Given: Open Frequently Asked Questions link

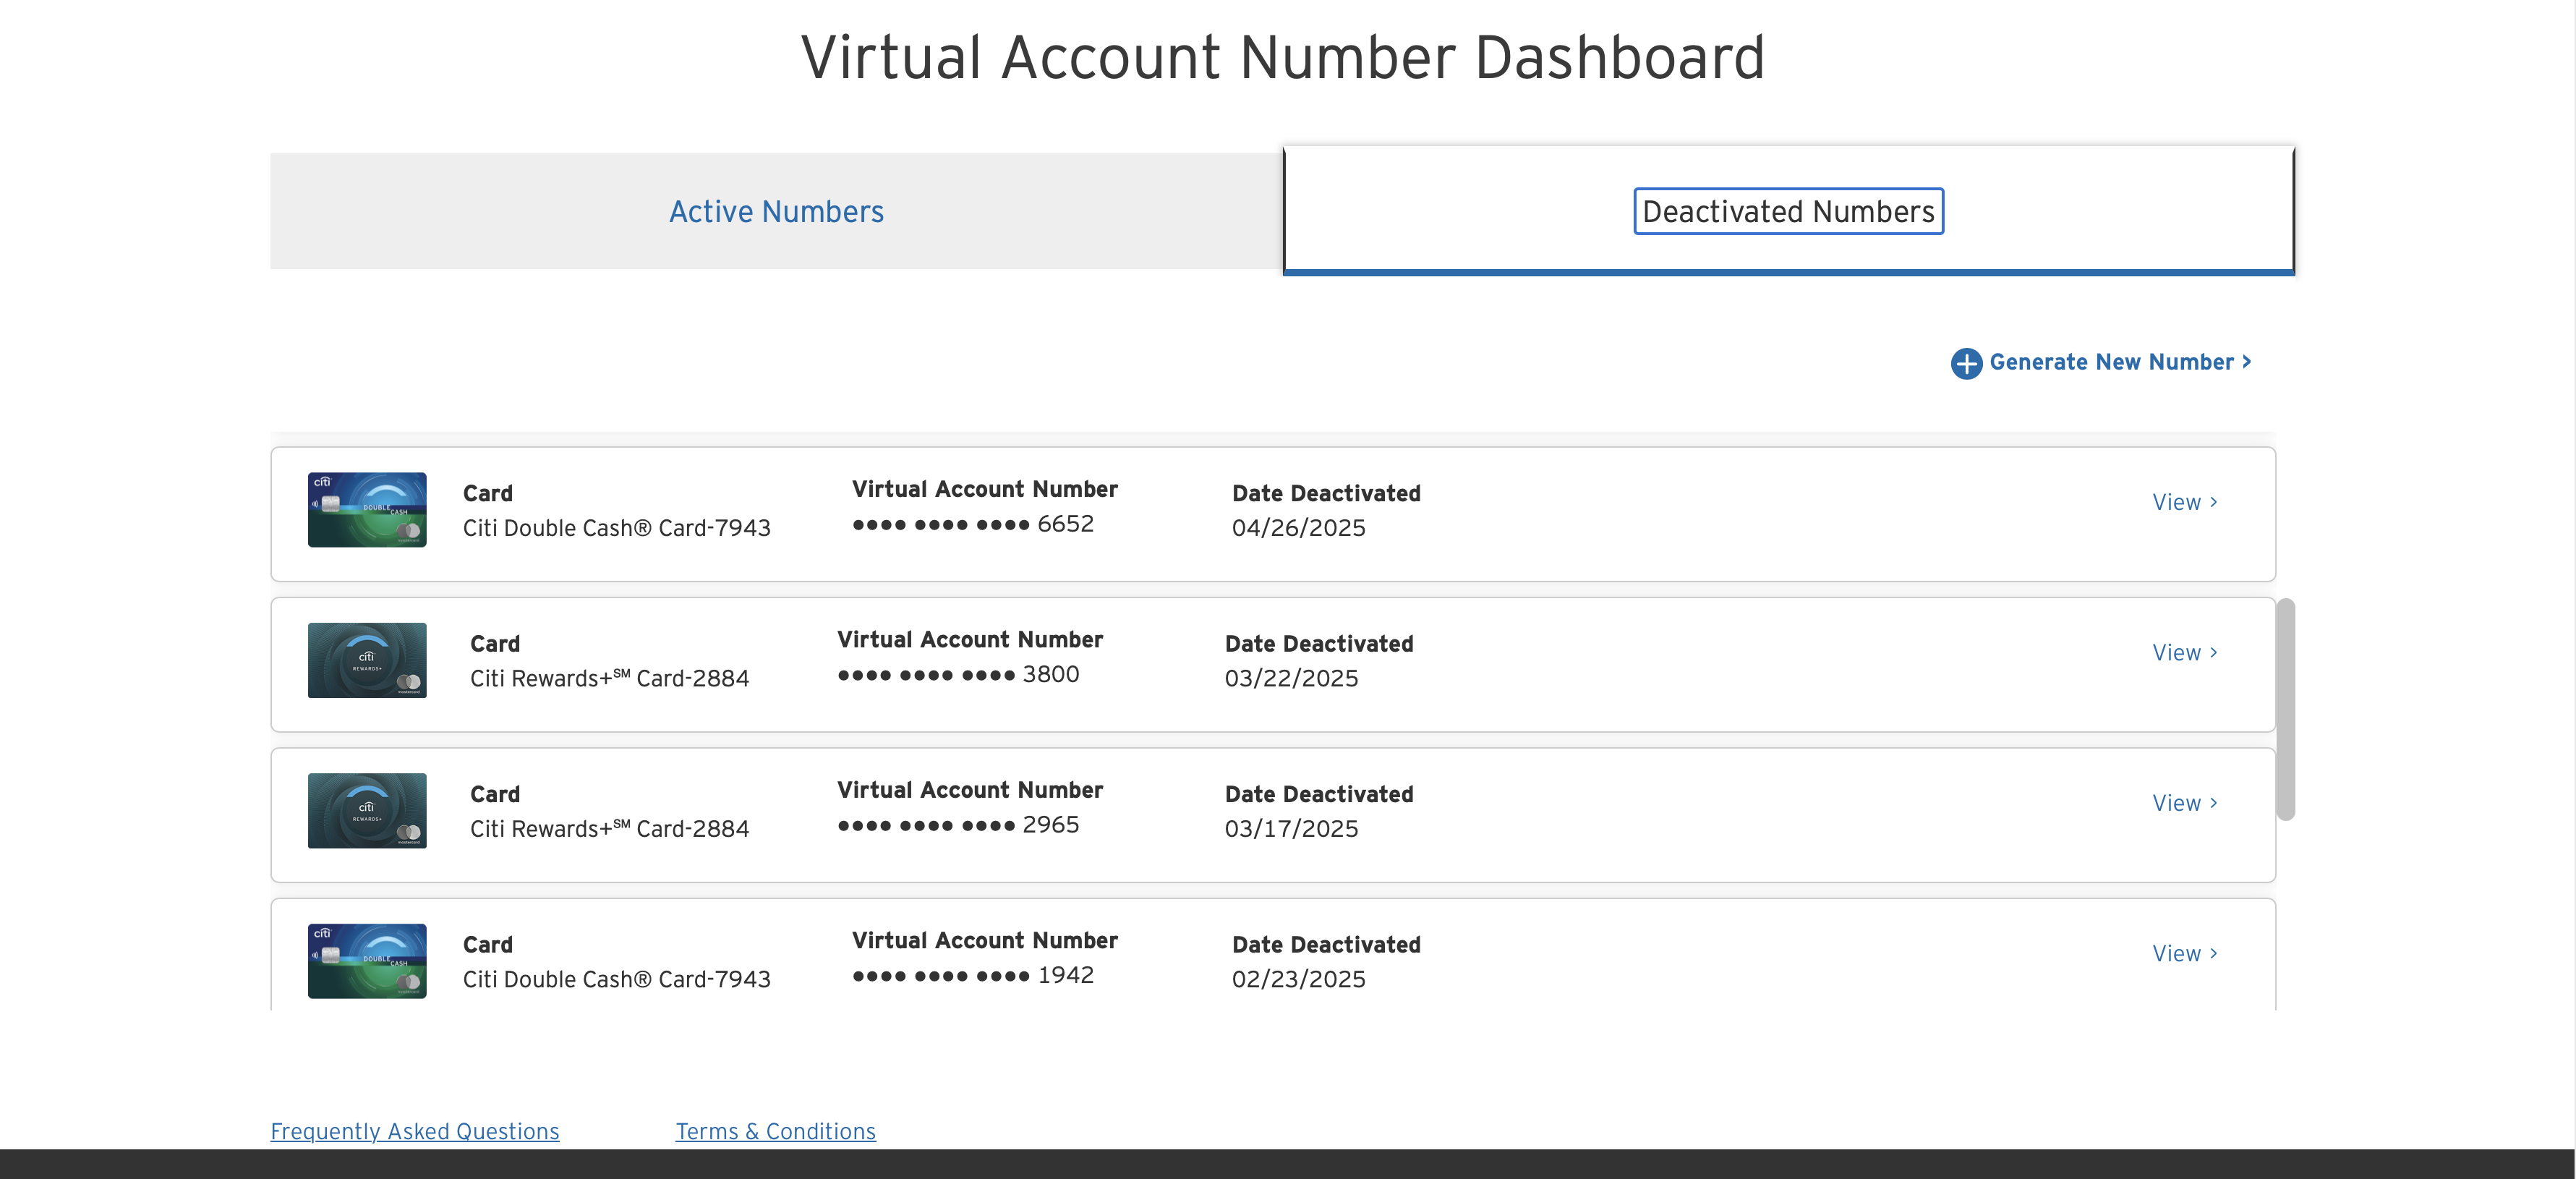Looking at the screenshot, I should pos(414,1131).
